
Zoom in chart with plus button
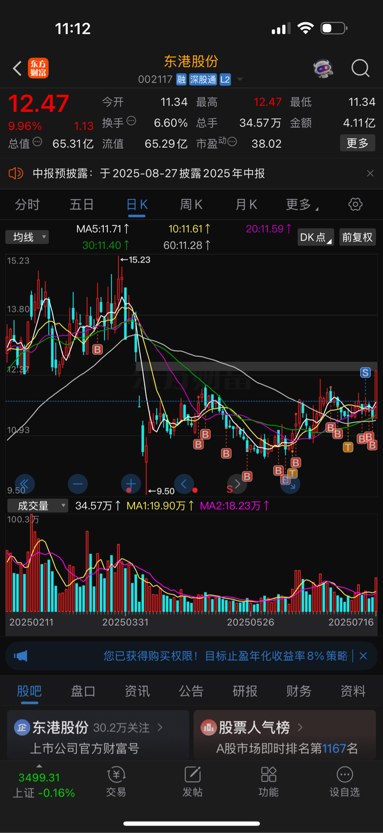pos(131,484)
